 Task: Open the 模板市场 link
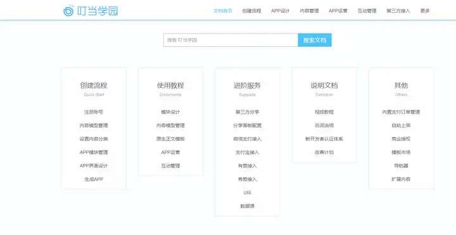[401, 152]
